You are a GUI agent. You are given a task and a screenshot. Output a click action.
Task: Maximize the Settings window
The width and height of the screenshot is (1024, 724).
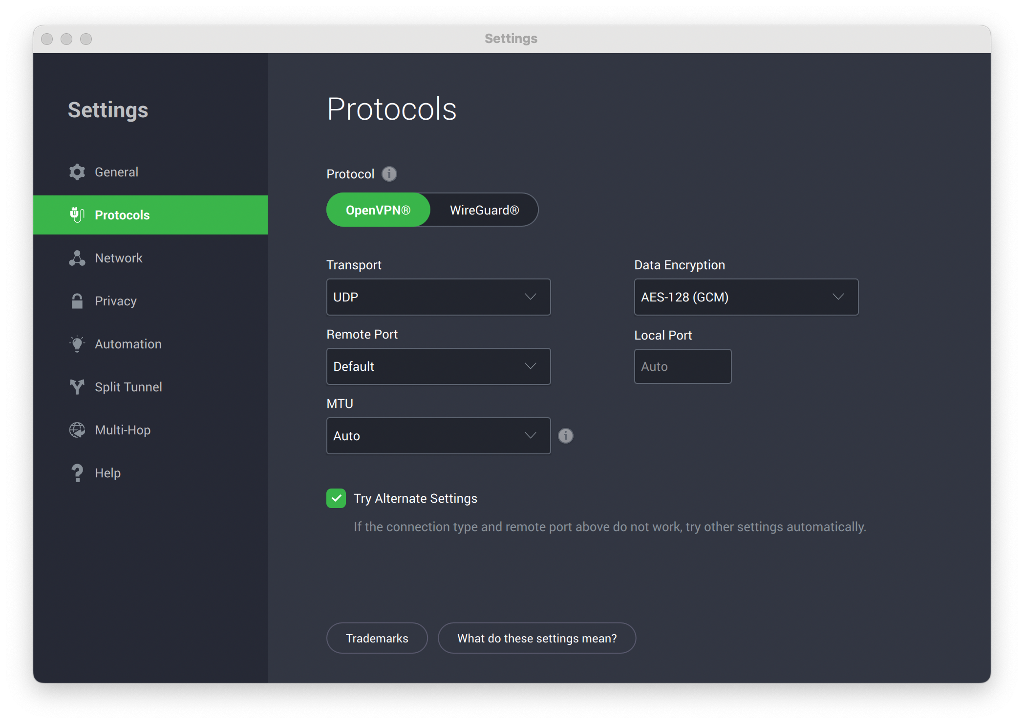(86, 39)
